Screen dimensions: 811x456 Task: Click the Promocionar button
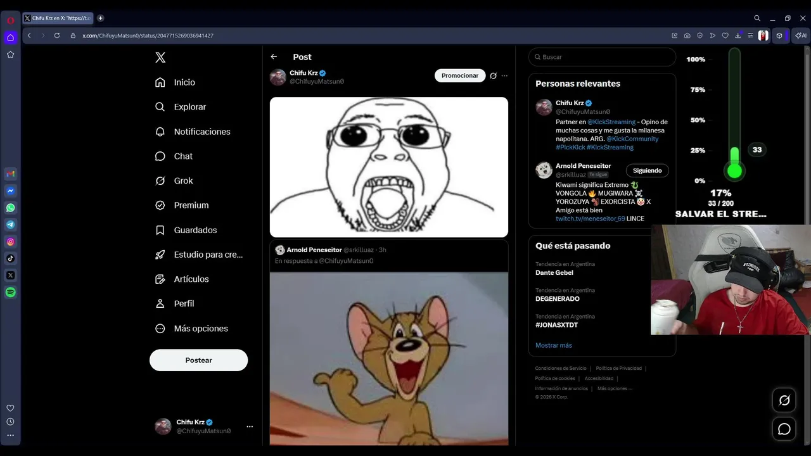(460, 75)
